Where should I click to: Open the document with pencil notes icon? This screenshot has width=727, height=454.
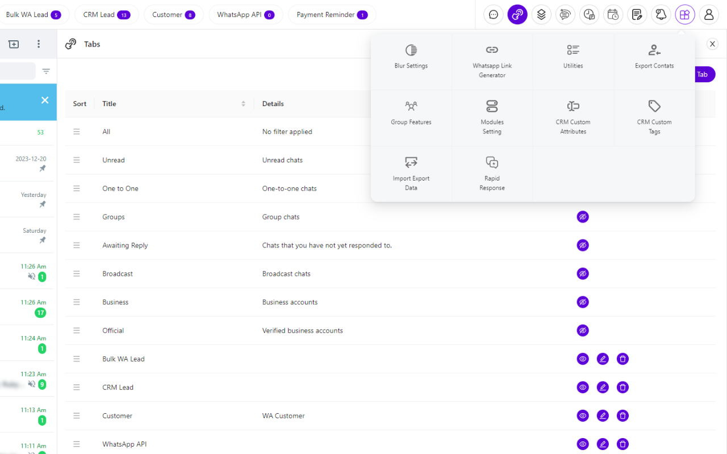637,15
